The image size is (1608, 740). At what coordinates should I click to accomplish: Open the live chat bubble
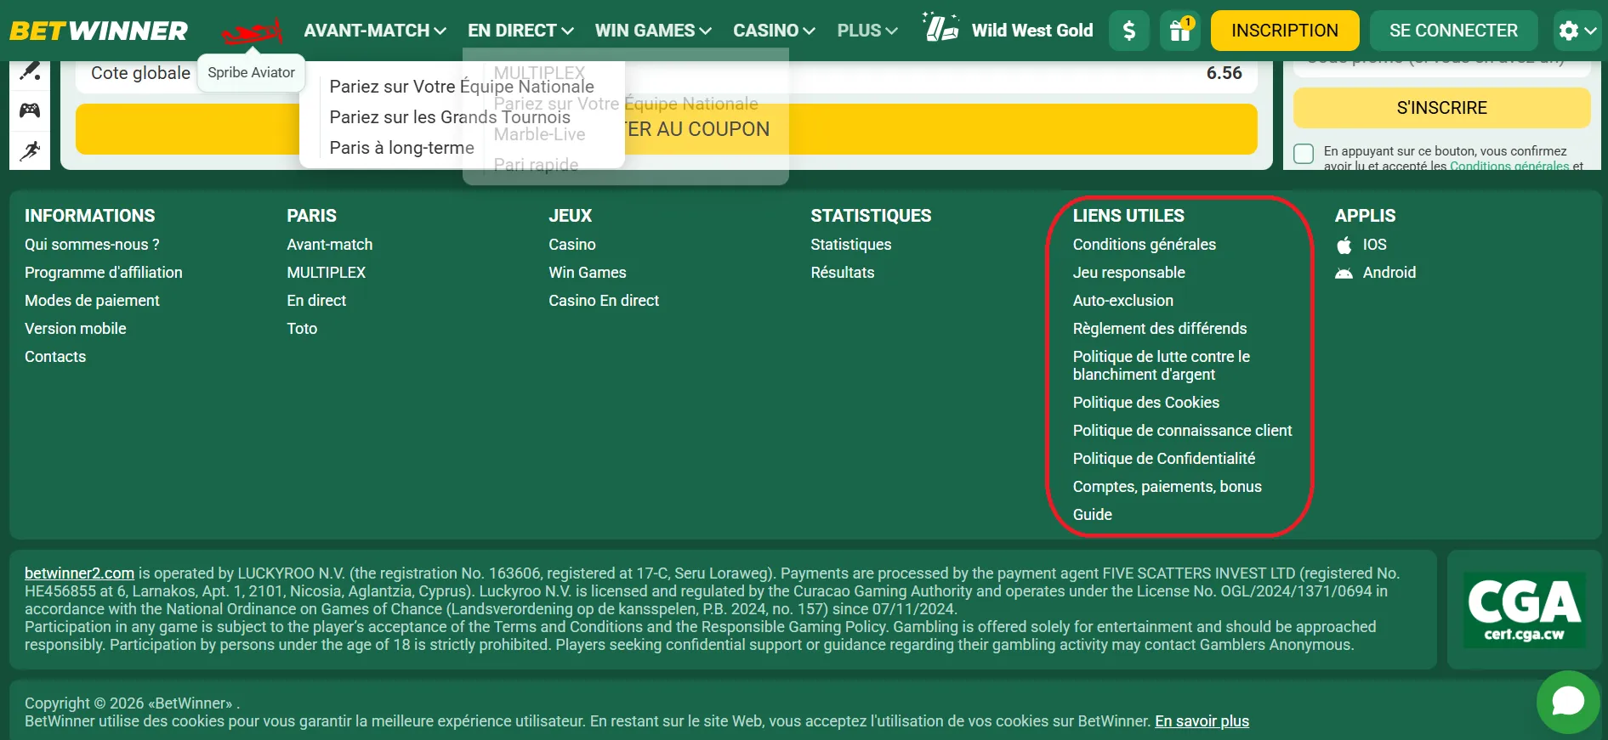pos(1568,702)
